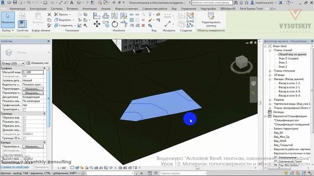Toggle the Границы 3D в... checkbox
Image resolution: width=314 pixels, height=176 pixels.
(24, 138)
